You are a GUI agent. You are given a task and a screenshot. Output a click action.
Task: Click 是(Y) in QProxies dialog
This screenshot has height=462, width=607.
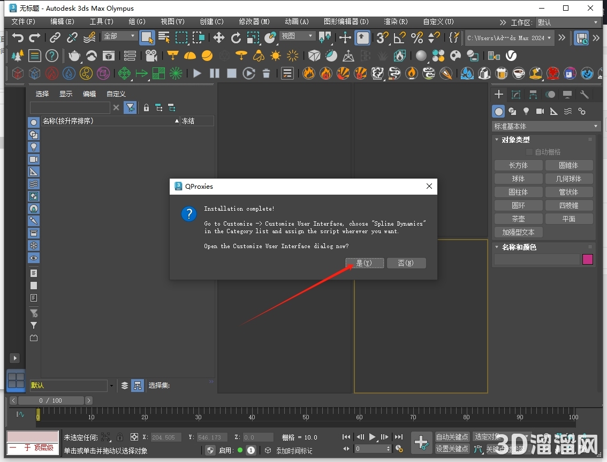point(365,263)
